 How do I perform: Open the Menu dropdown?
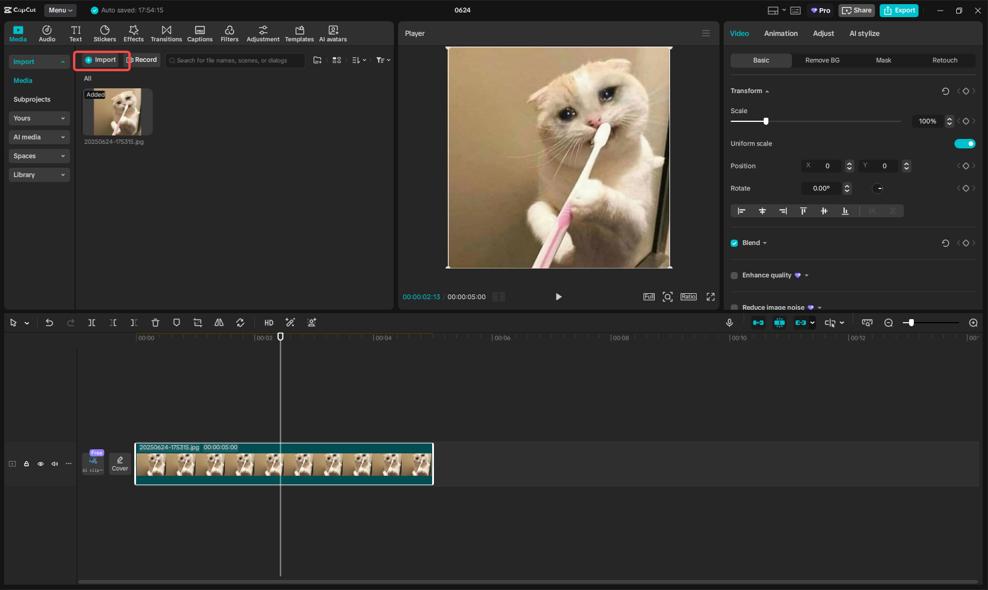59,10
